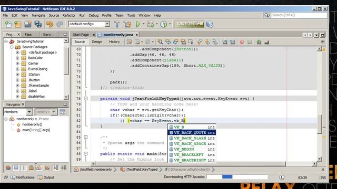This screenshot has width=337, height=189.
Task: Open the Refactor menu
Action: [x=69, y=15]
